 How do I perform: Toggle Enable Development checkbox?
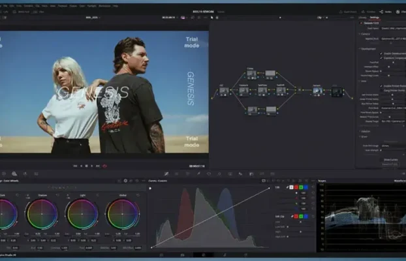pos(381,54)
